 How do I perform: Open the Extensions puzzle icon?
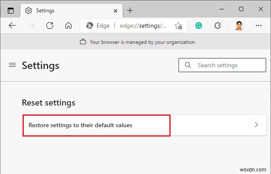218,26
